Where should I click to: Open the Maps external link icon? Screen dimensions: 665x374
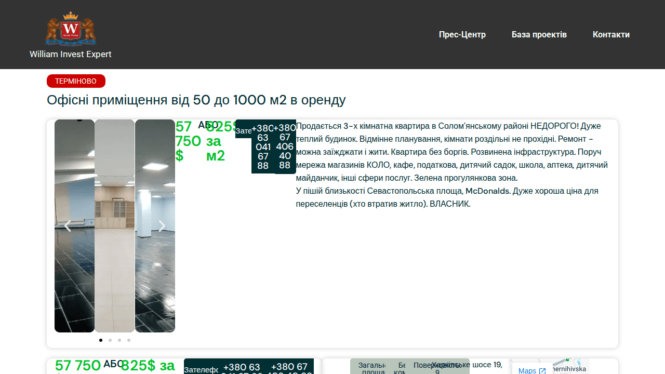click(x=542, y=370)
